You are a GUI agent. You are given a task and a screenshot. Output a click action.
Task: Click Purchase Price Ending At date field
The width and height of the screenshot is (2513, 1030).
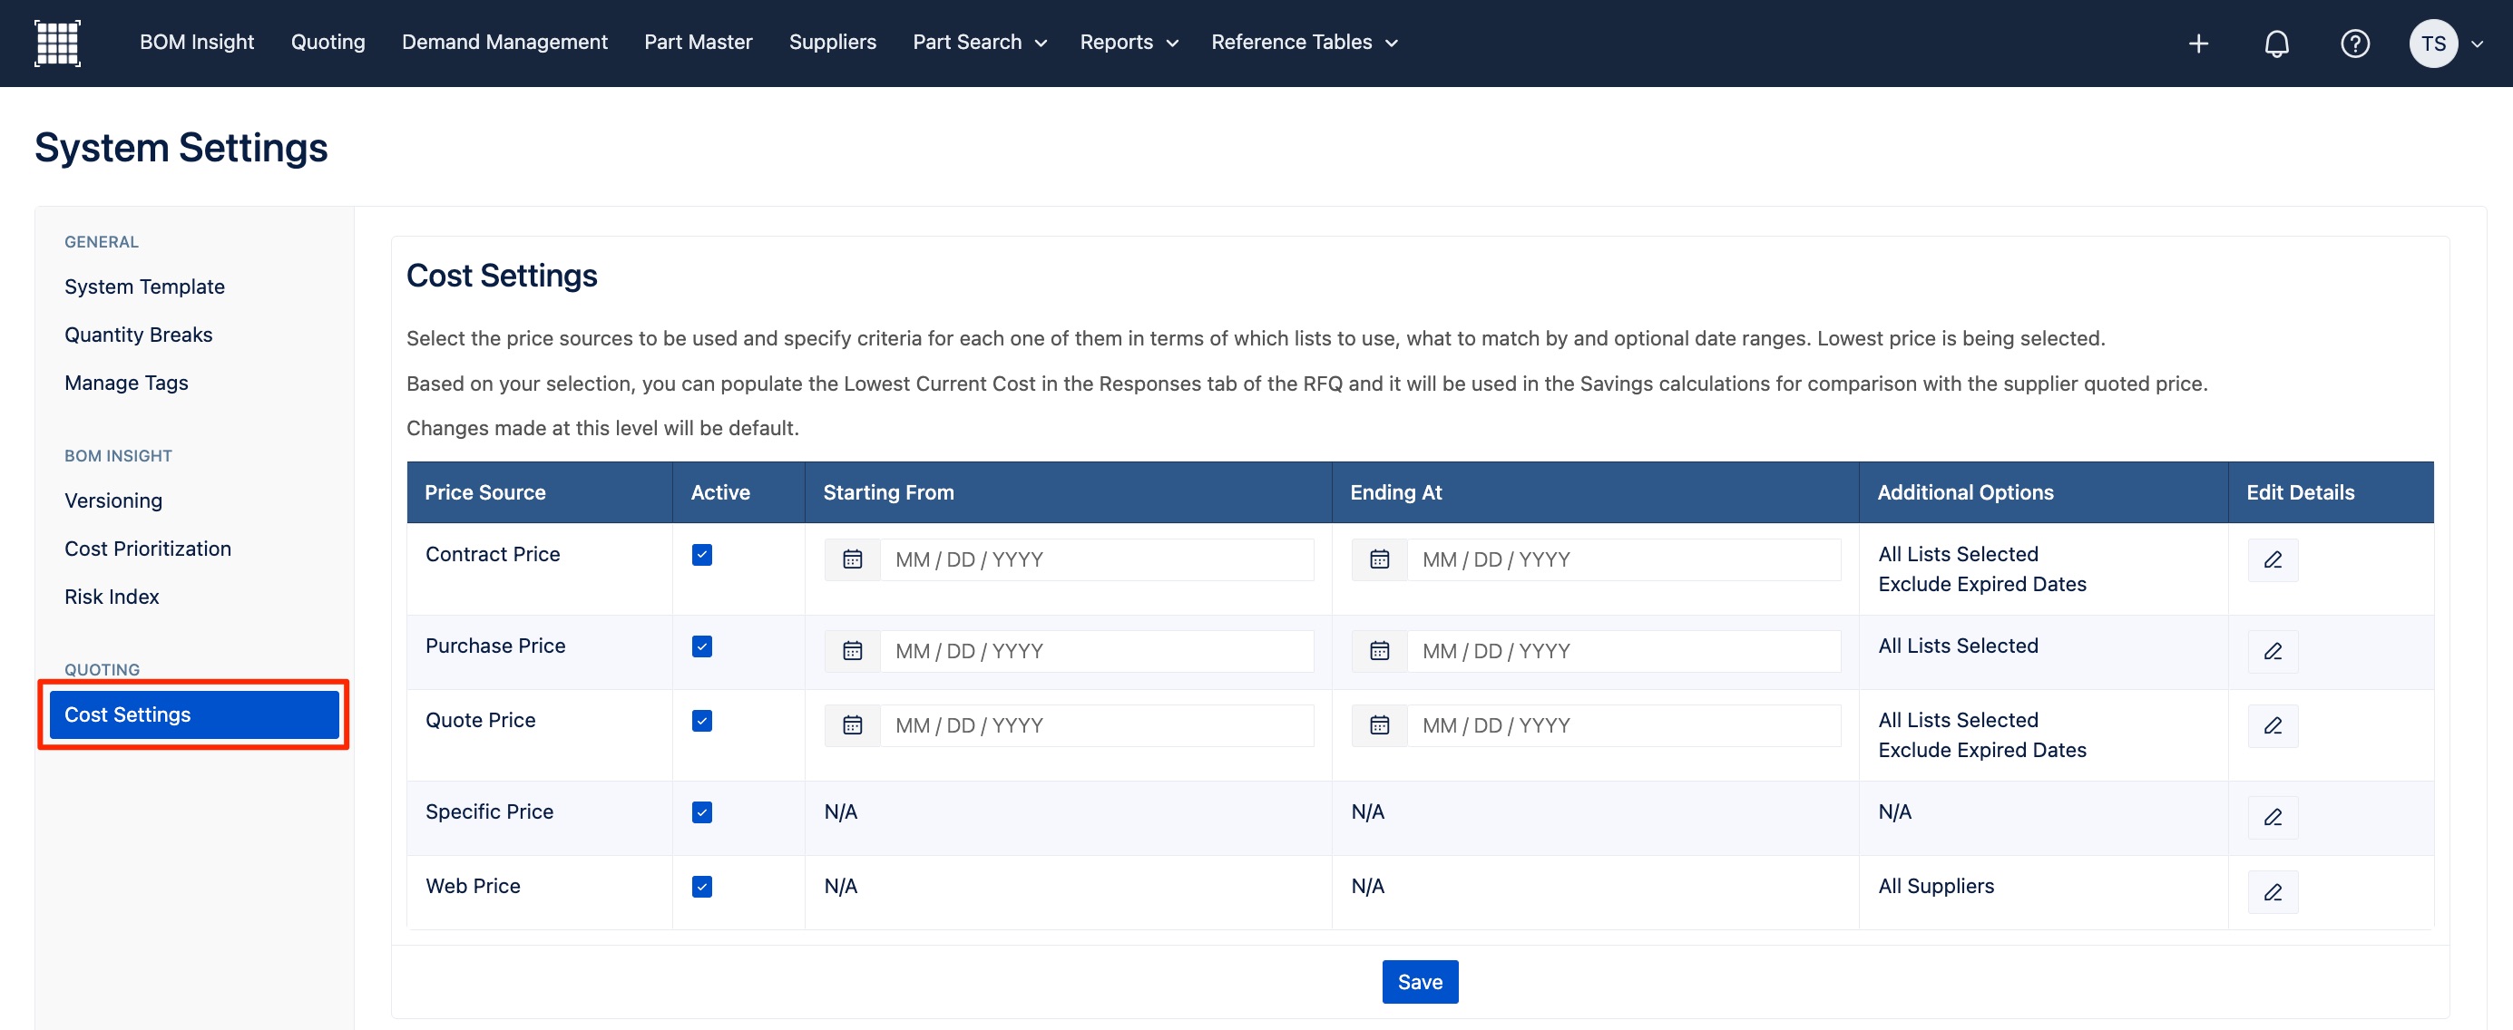(1623, 652)
